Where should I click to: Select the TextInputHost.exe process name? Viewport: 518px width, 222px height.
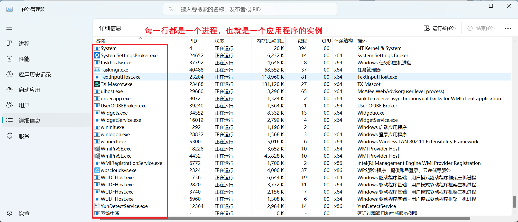click(x=121, y=77)
